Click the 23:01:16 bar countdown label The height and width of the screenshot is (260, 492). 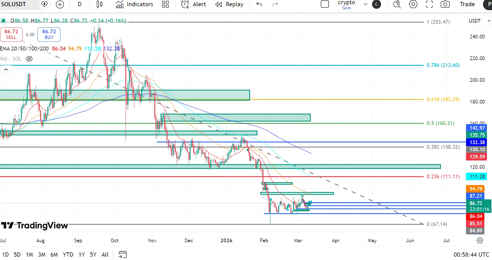(x=479, y=209)
